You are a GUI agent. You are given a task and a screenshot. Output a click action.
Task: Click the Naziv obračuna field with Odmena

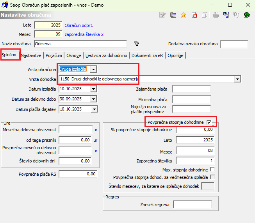[80, 44]
